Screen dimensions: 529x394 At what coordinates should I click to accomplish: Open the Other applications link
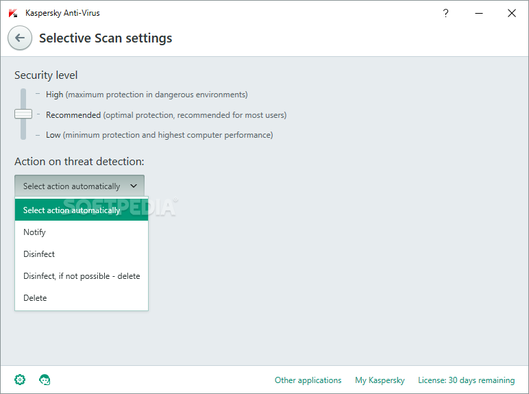tap(308, 380)
